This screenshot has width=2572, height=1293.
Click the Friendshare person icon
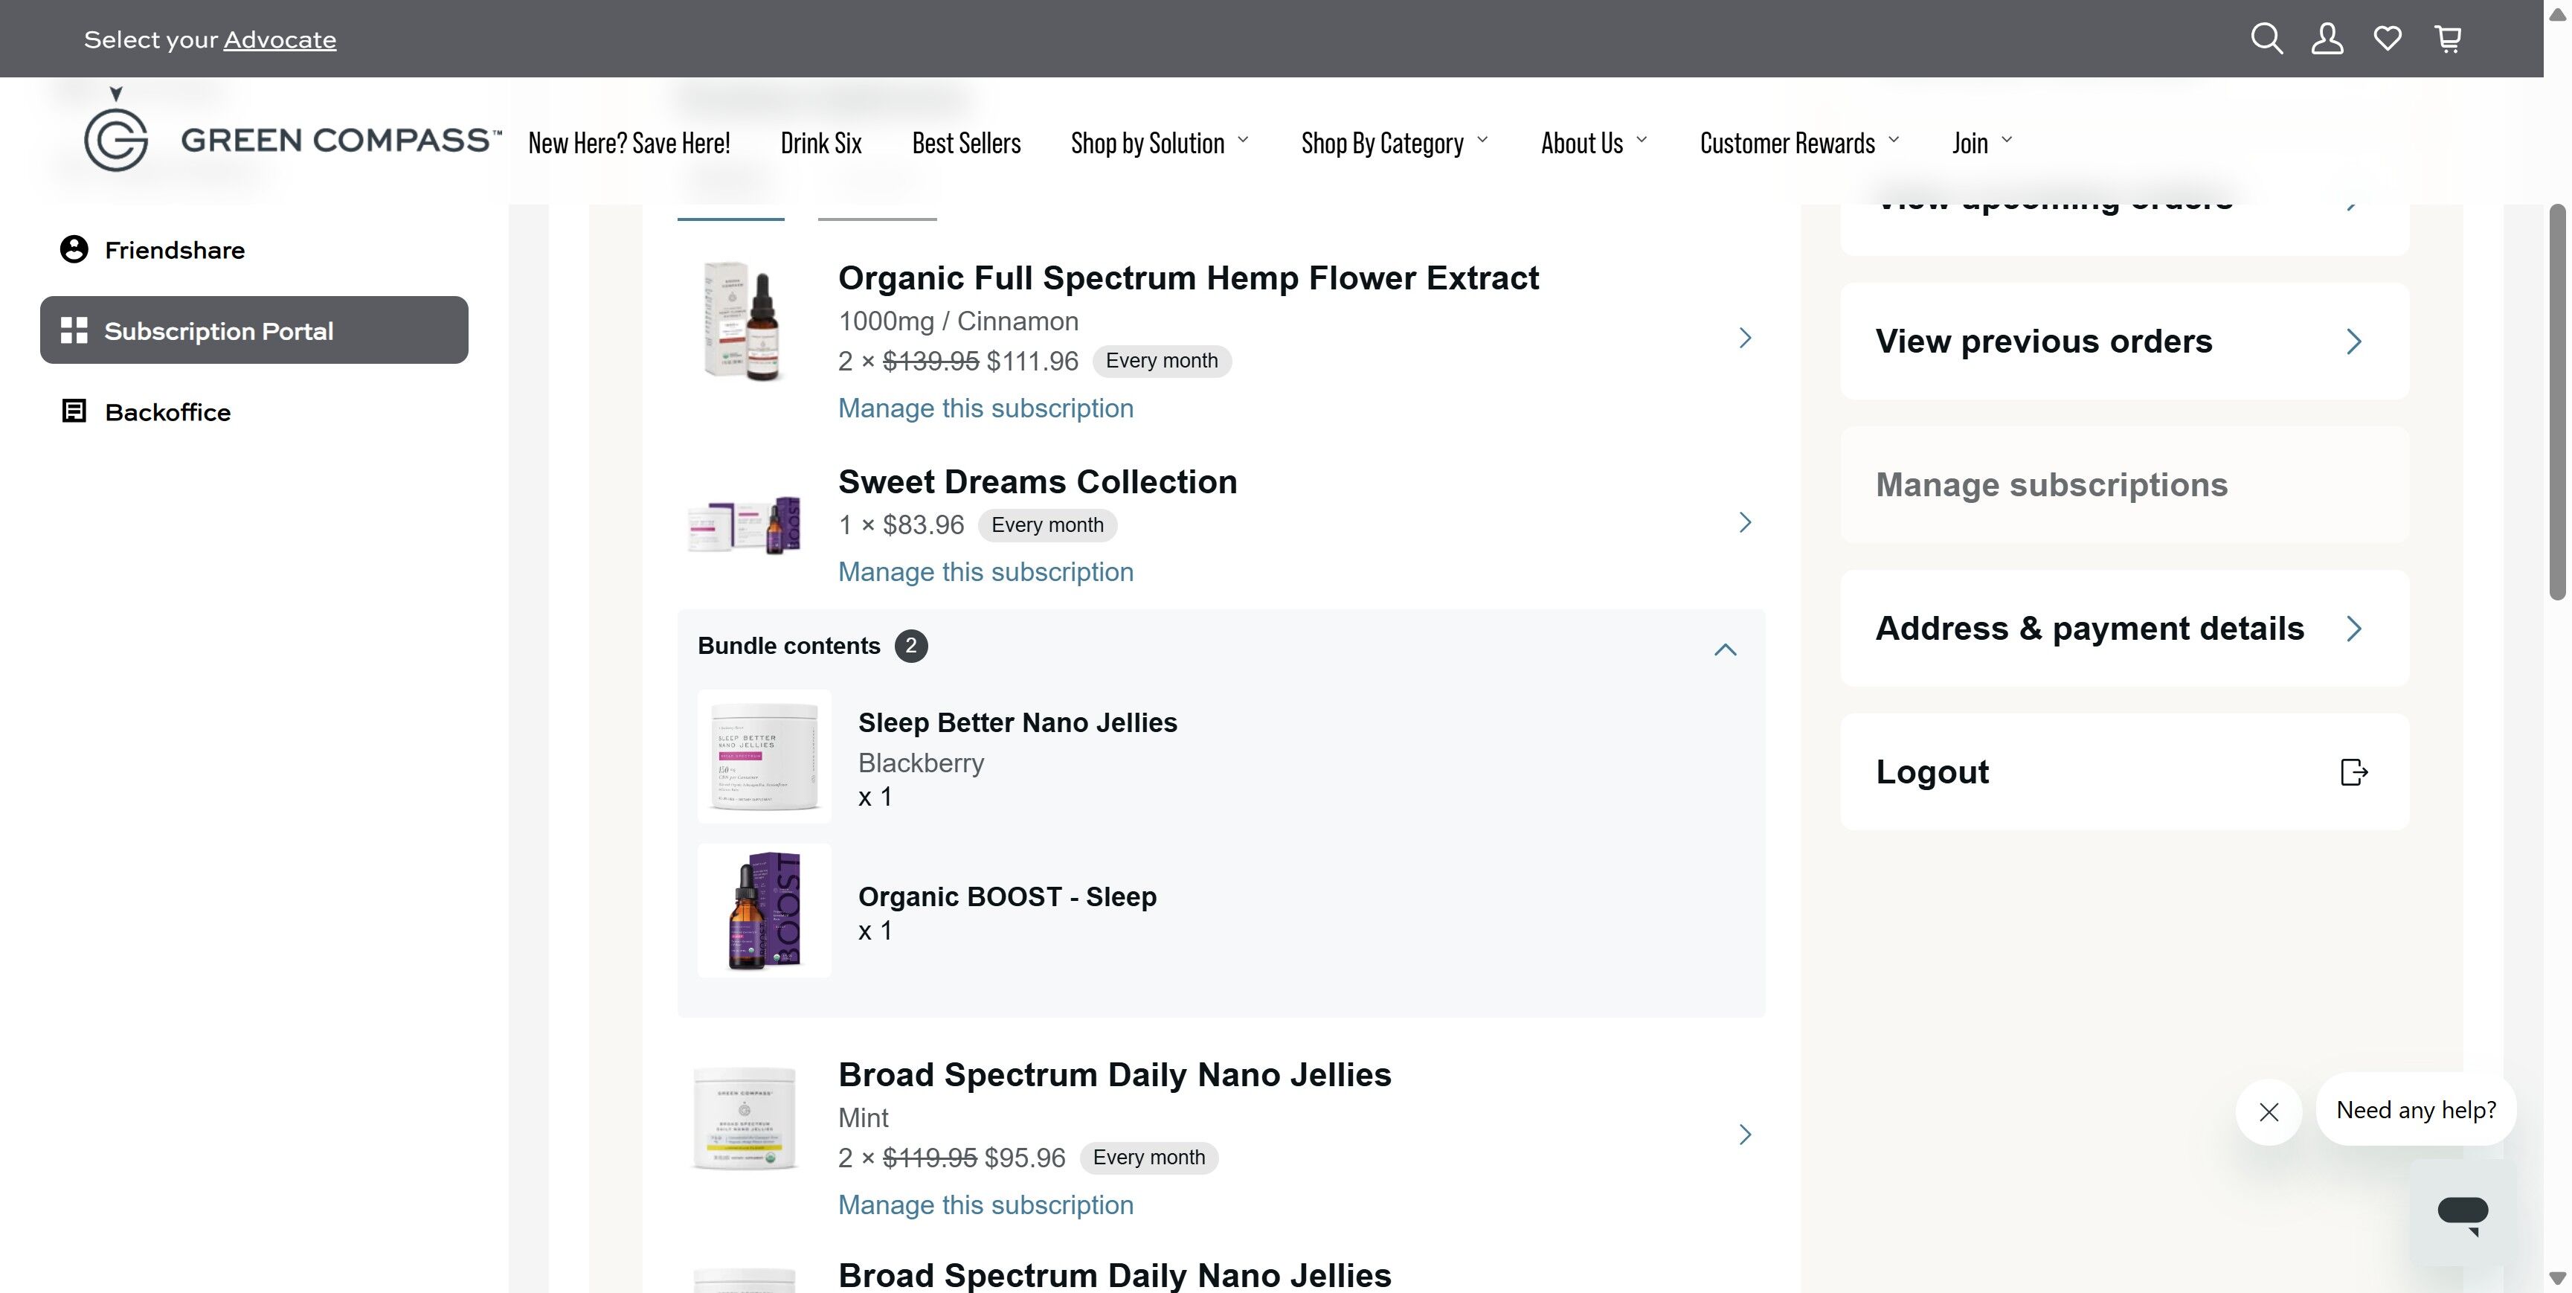[74, 250]
